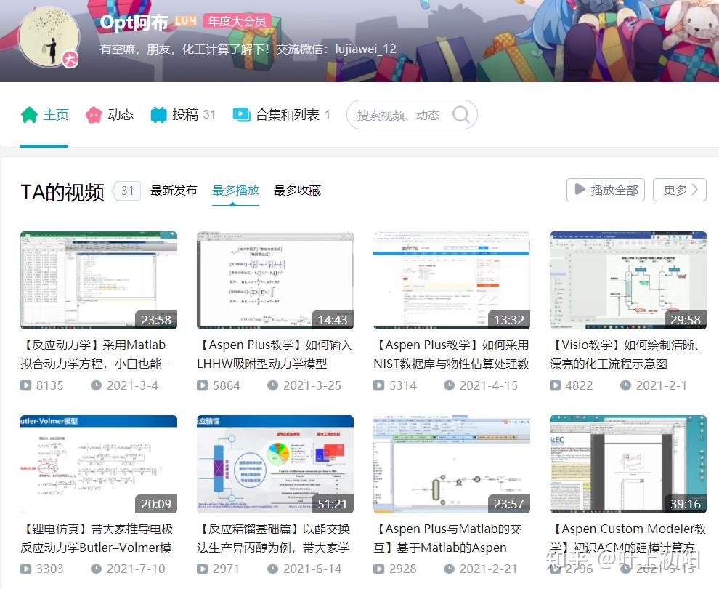Screen dimensions: 719x589
Task: Click the LV4 level badge
Action: (185, 21)
